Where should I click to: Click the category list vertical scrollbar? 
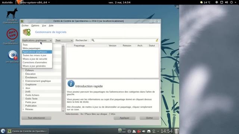(63, 69)
